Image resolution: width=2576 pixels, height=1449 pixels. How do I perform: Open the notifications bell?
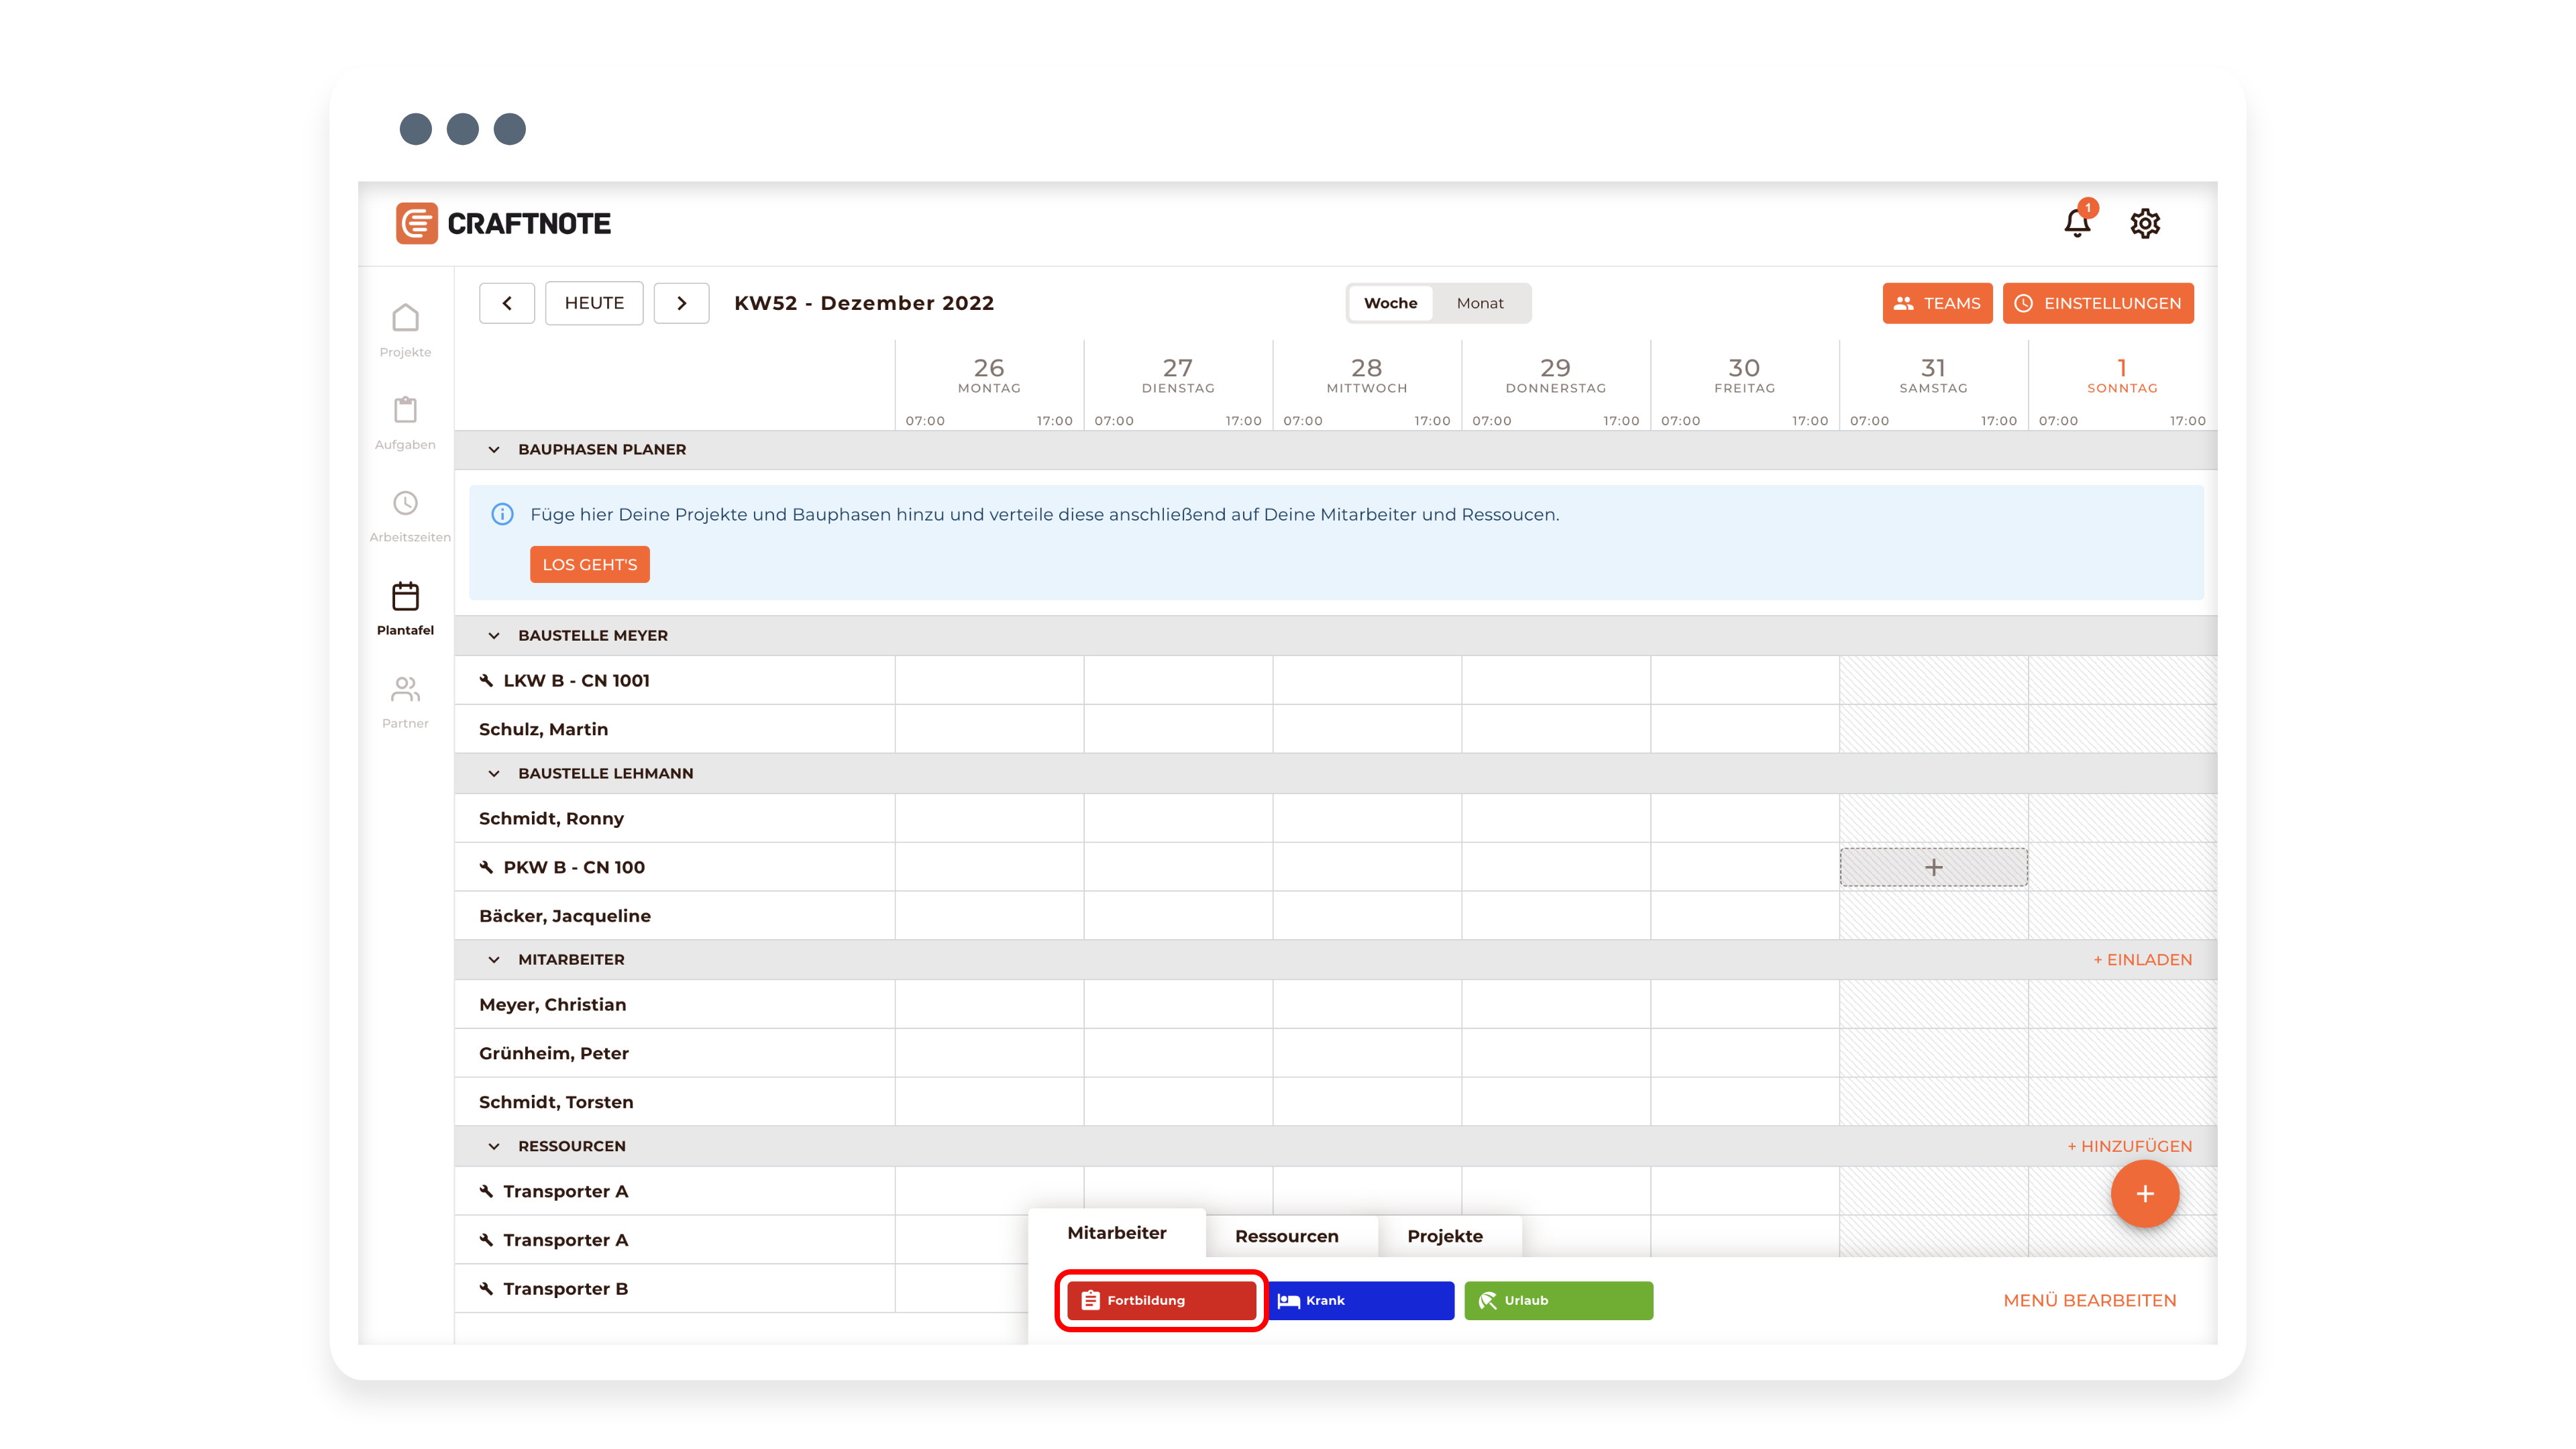pyautogui.click(x=2077, y=223)
